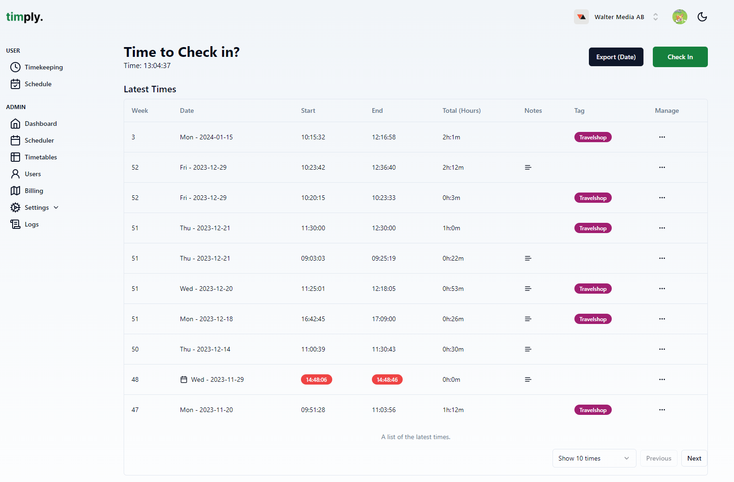Click the timply logo
The image size is (734, 482).
(x=24, y=17)
